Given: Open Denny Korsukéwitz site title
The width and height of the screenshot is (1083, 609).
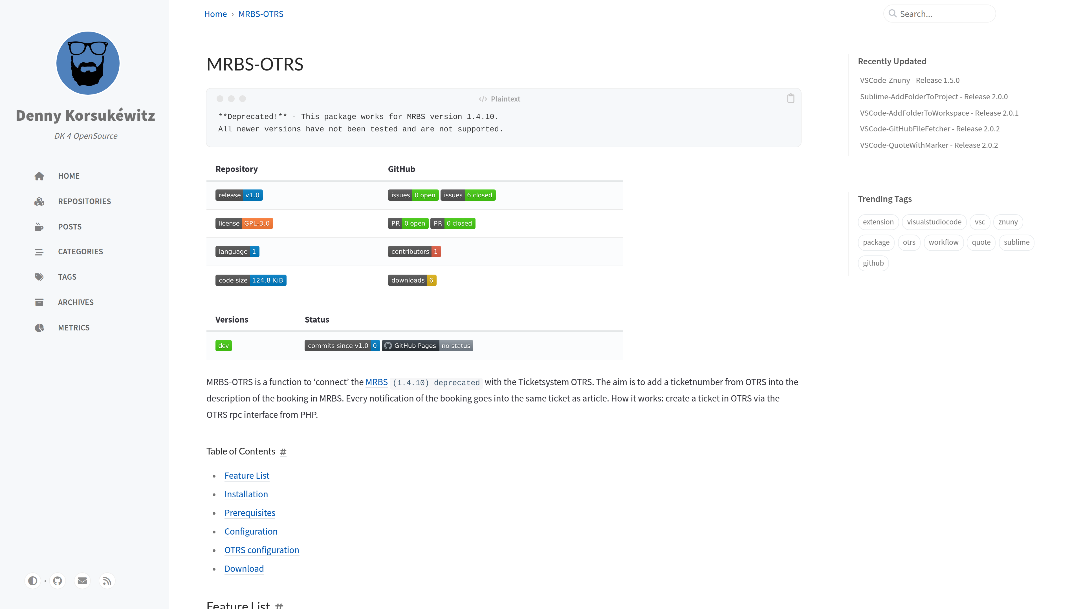Looking at the screenshot, I should point(85,115).
